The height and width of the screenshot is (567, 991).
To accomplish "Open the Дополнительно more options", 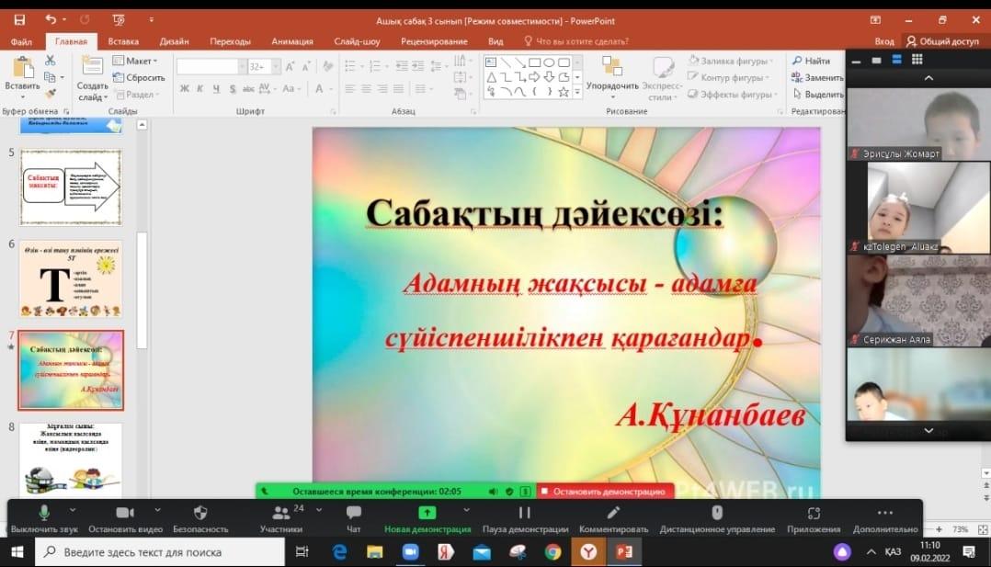I will pyautogui.click(x=884, y=519).
